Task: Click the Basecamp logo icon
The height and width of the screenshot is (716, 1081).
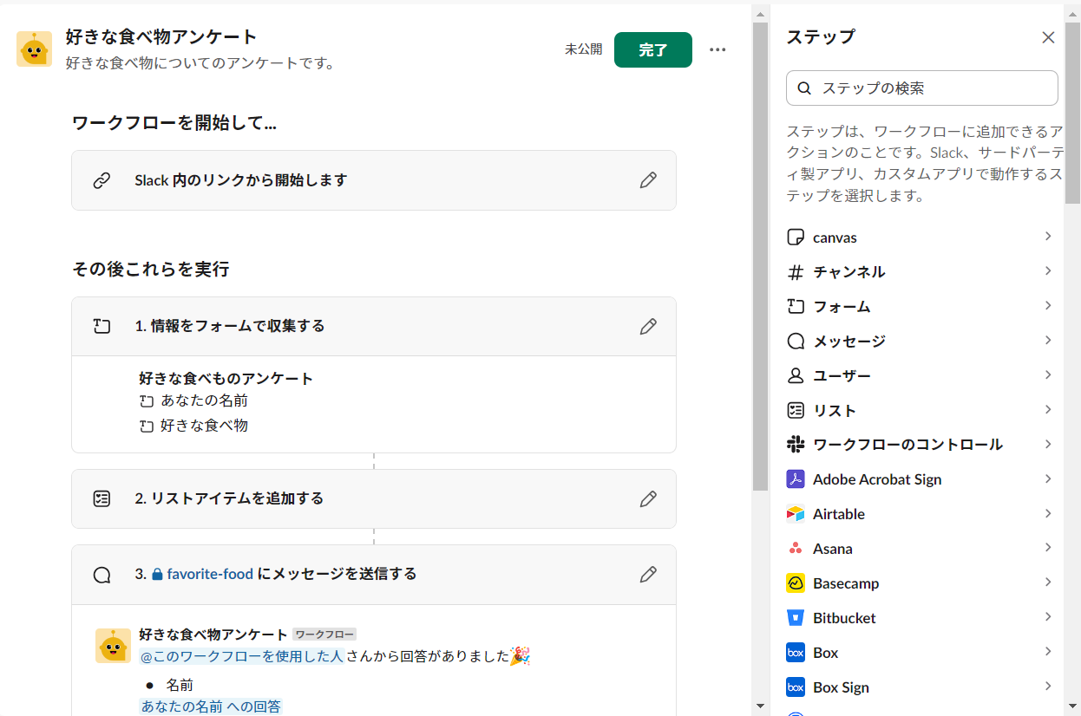Action: tap(796, 583)
